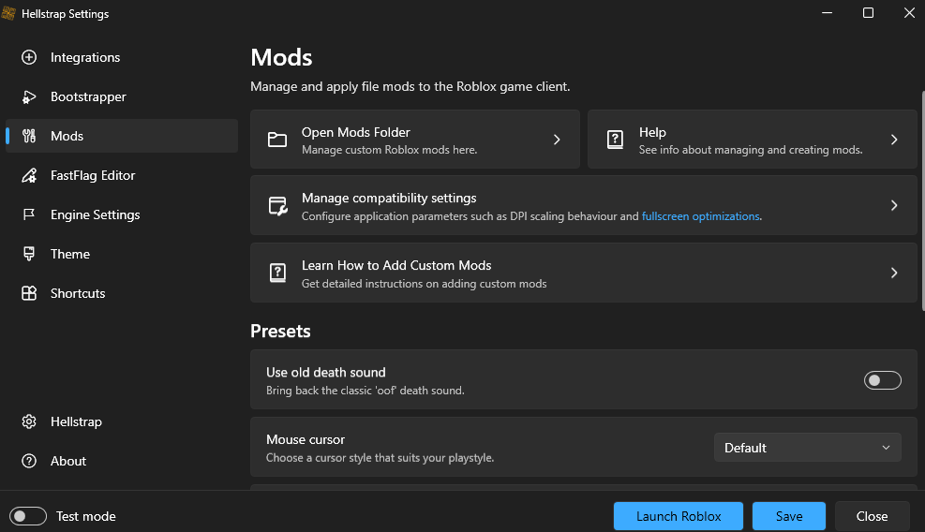Go to the Bootstrapper section
Screen dimensions: 925x532
[x=122, y=96]
